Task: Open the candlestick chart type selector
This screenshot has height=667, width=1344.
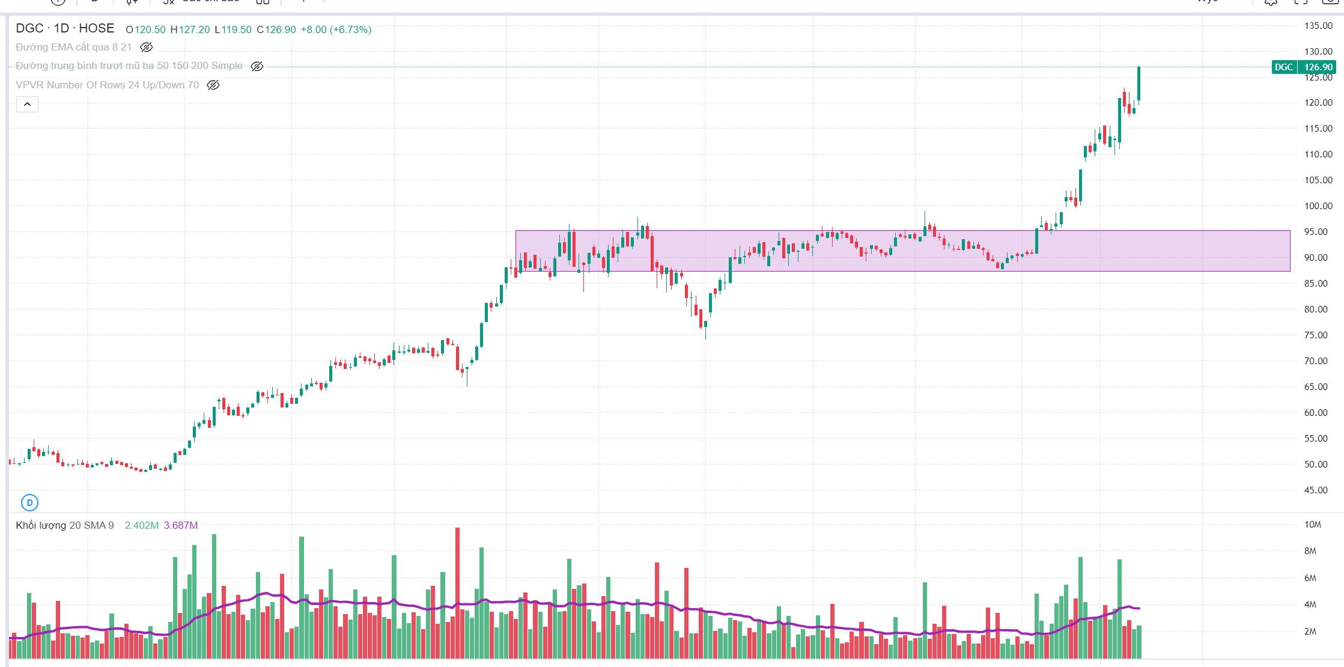Action: coord(132,2)
